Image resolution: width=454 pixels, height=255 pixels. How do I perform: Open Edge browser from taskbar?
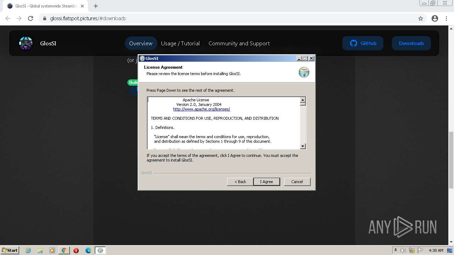pyautogui.click(x=88, y=250)
